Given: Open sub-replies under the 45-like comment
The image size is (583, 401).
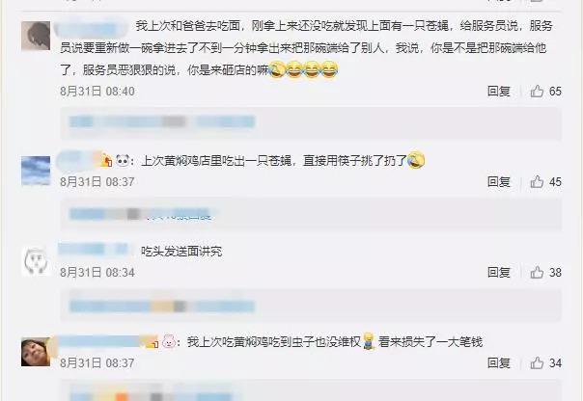Looking at the screenshot, I should tap(311, 214).
